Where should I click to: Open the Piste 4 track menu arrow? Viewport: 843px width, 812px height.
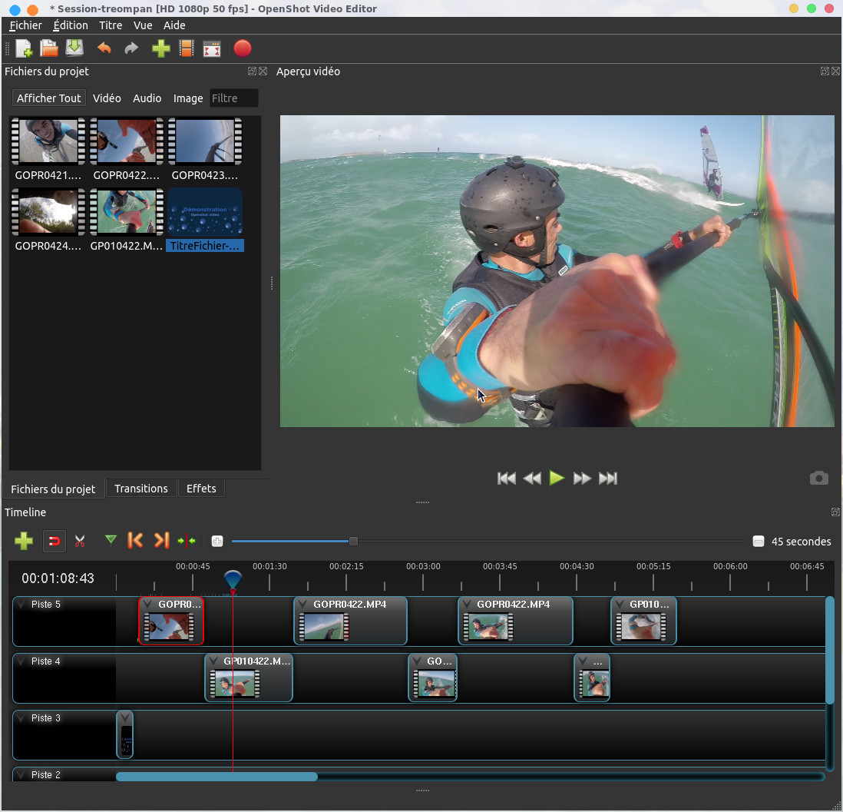21,661
